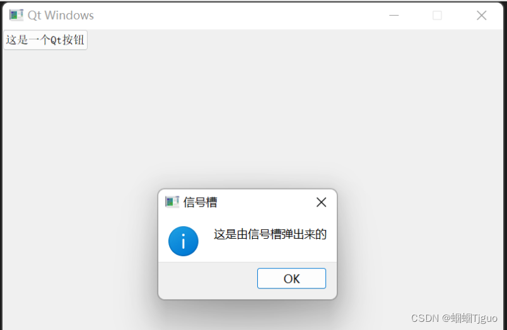Click the Qt Windows title bar app icon
This screenshot has height=330, width=507.
click(16, 15)
